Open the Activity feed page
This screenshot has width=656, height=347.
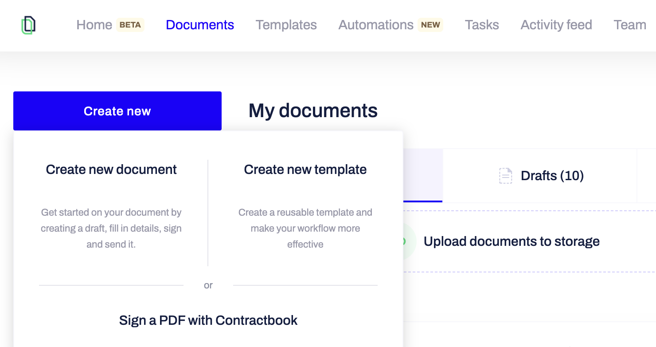coord(556,25)
